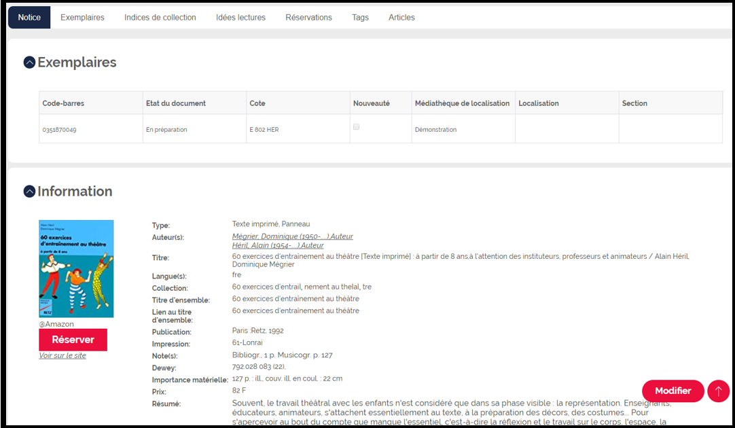Switch to the Exemplaires tab
The height and width of the screenshot is (428, 735).
point(82,18)
